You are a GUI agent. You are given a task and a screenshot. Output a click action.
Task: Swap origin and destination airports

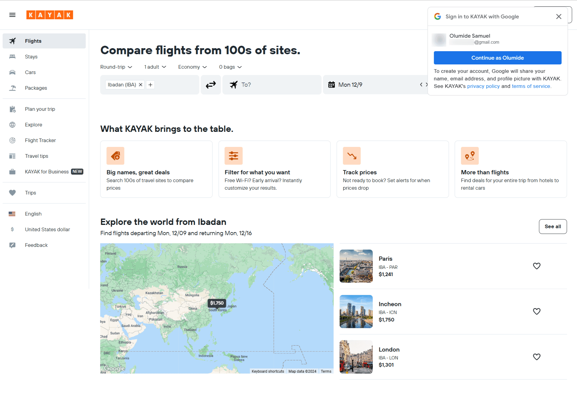(x=211, y=85)
